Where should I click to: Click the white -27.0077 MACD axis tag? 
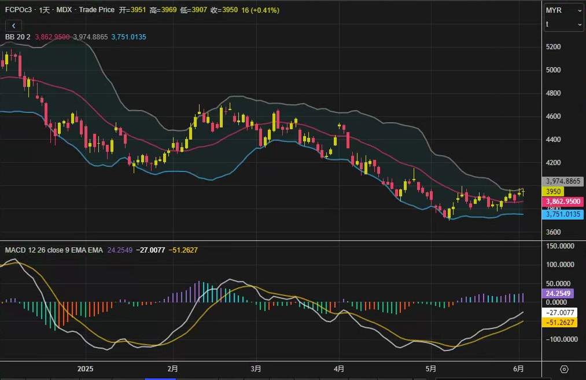559,312
